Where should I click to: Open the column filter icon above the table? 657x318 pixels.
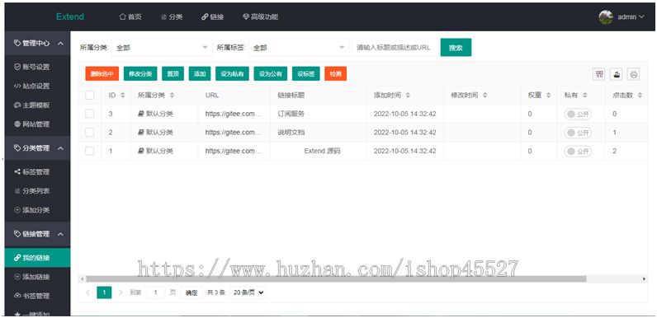[599, 74]
